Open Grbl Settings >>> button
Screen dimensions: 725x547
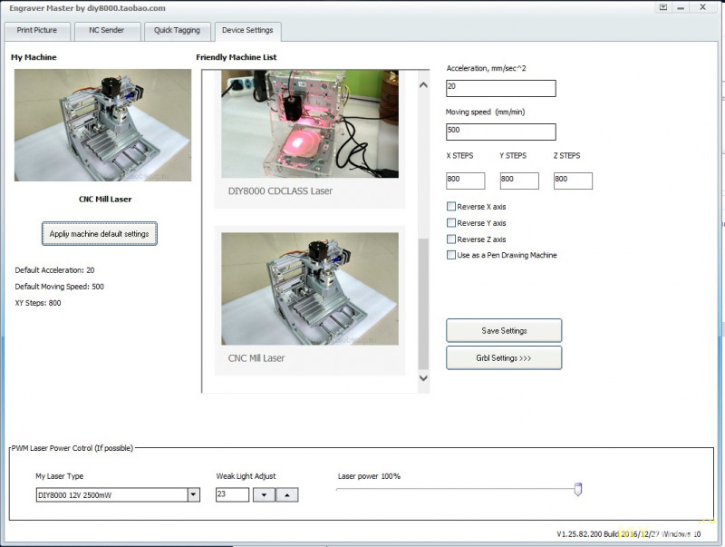[504, 357]
